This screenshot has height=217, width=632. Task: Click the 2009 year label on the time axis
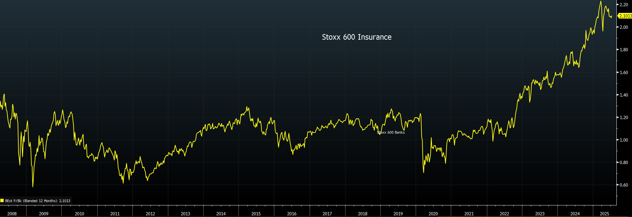(x=44, y=214)
